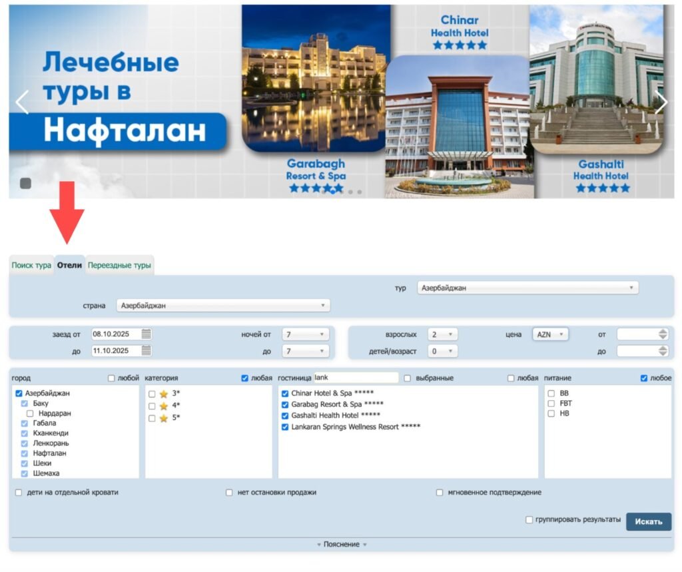
Task: Click the gray square carousel indicator
Action: coord(26,184)
